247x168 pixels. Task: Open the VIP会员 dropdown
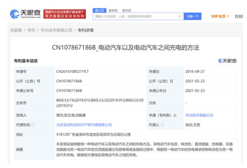pos(220,16)
